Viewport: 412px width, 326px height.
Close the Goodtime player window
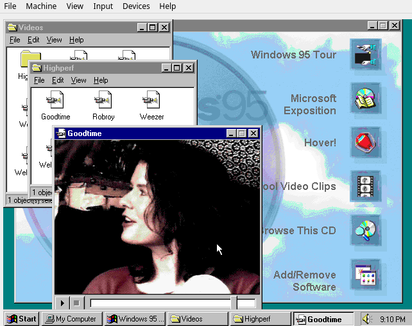(253, 133)
